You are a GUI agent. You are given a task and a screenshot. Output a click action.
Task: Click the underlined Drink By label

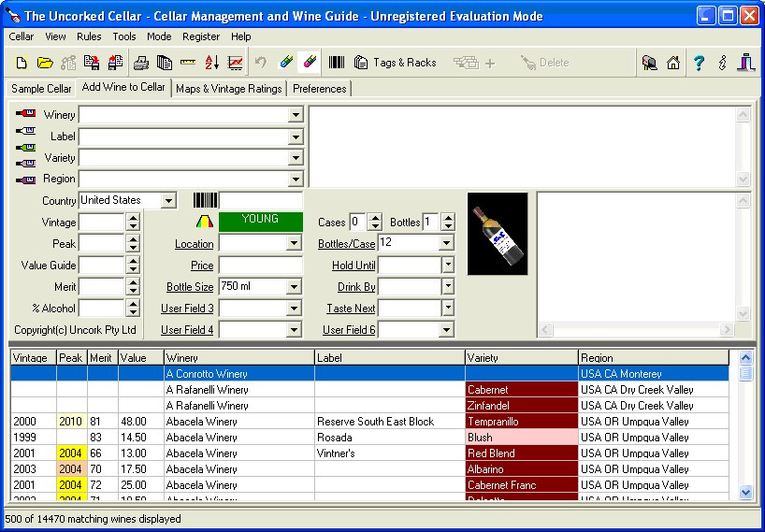pyautogui.click(x=356, y=287)
